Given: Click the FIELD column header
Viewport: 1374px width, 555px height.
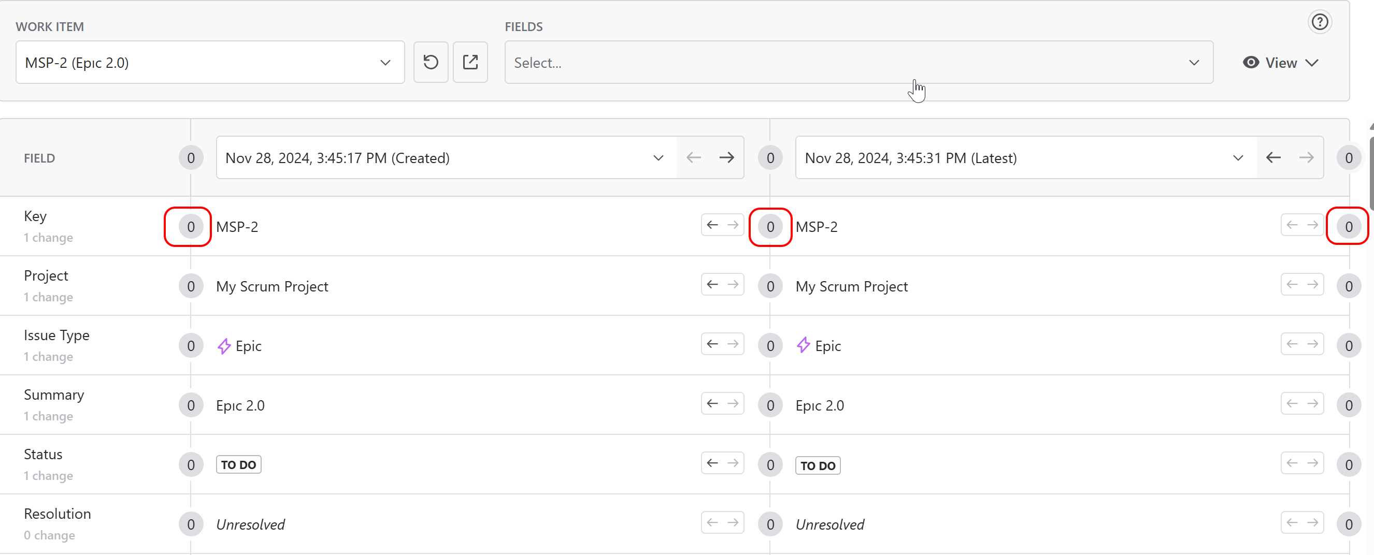Looking at the screenshot, I should click(x=39, y=158).
